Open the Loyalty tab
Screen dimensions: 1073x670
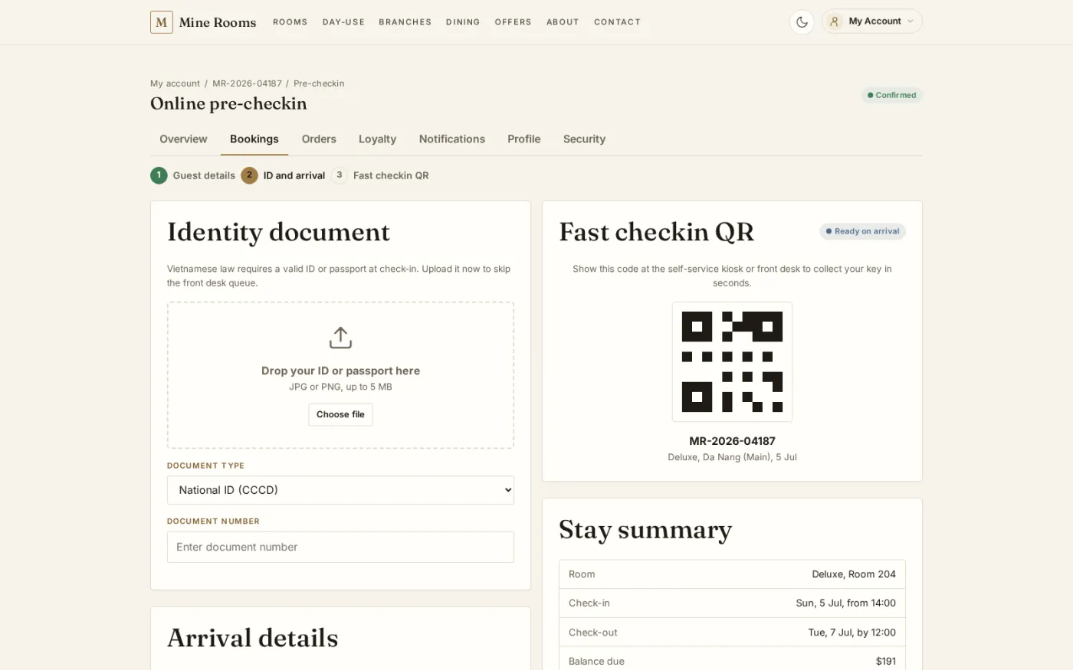[x=377, y=139]
